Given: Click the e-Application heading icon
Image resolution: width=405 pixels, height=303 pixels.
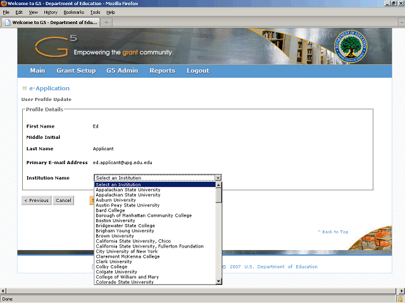Looking at the screenshot, I should coord(25,88).
